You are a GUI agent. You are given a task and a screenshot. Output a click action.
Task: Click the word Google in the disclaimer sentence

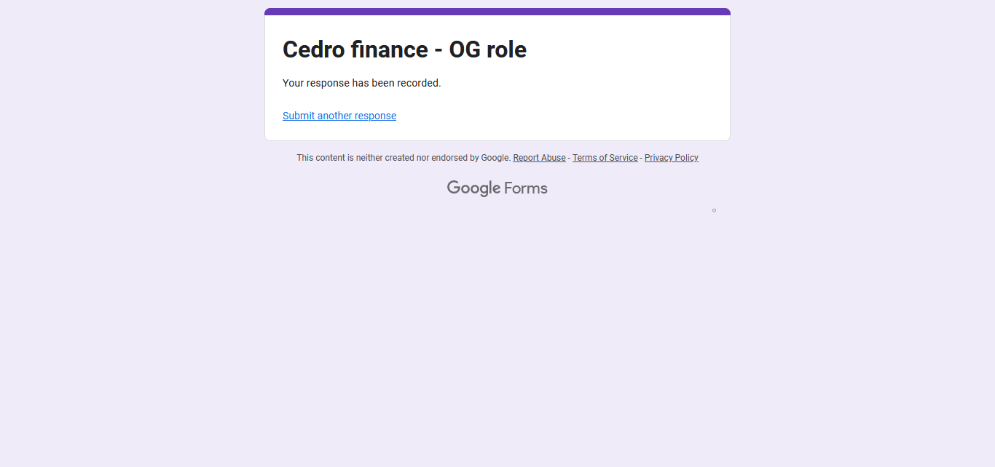coord(495,158)
